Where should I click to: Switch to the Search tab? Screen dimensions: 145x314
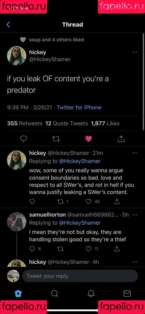[x=54, y=294]
